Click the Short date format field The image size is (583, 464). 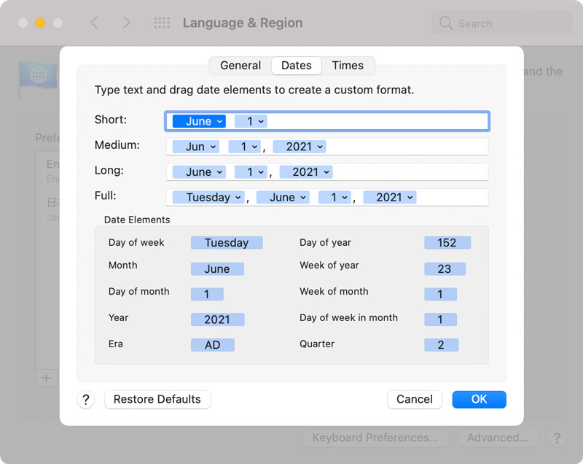(x=326, y=121)
